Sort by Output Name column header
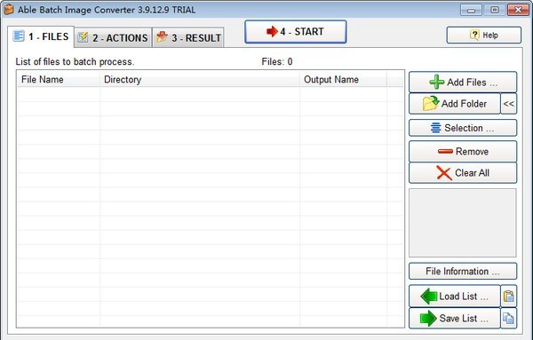The width and height of the screenshot is (533, 340). tap(343, 80)
